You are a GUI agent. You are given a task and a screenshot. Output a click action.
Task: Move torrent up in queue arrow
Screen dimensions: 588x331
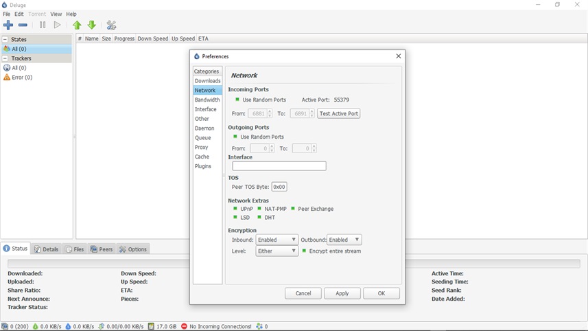point(77,25)
